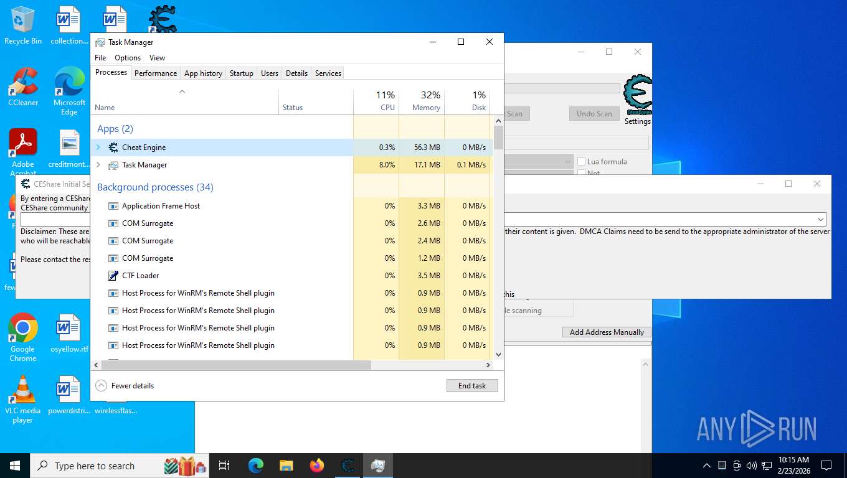Switch to the Details tab
Viewport: 847px width, 478px height.
coord(296,73)
